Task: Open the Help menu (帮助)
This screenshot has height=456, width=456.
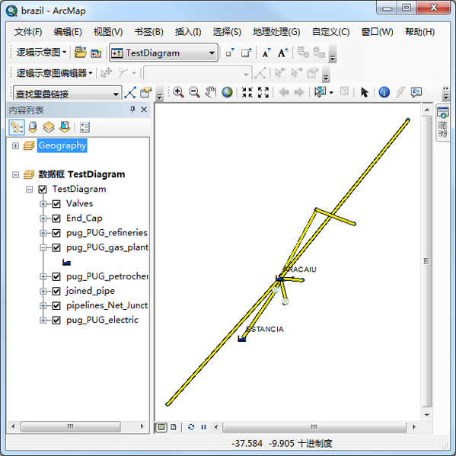Action: point(419,32)
